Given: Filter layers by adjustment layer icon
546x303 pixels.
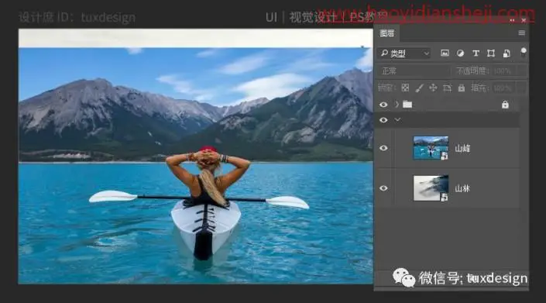Looking at the screenshot, I should click(460, 53).
